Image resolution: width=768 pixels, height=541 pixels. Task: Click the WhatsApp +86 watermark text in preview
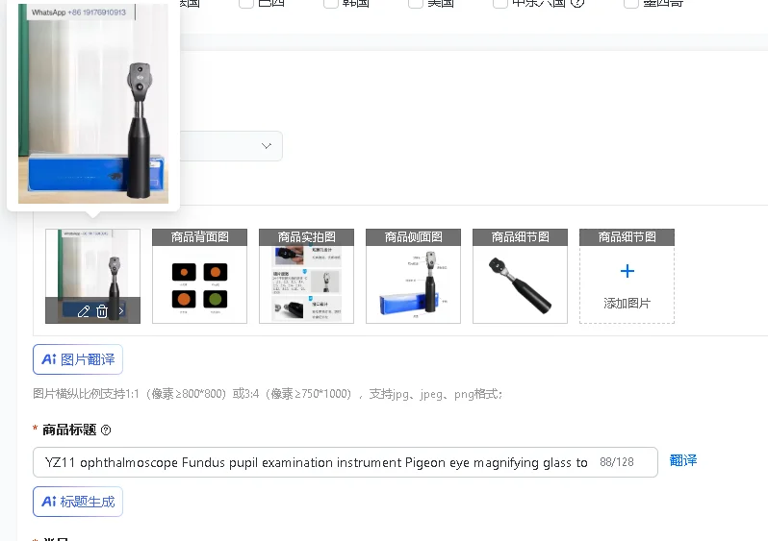click(x=79, y=12)
